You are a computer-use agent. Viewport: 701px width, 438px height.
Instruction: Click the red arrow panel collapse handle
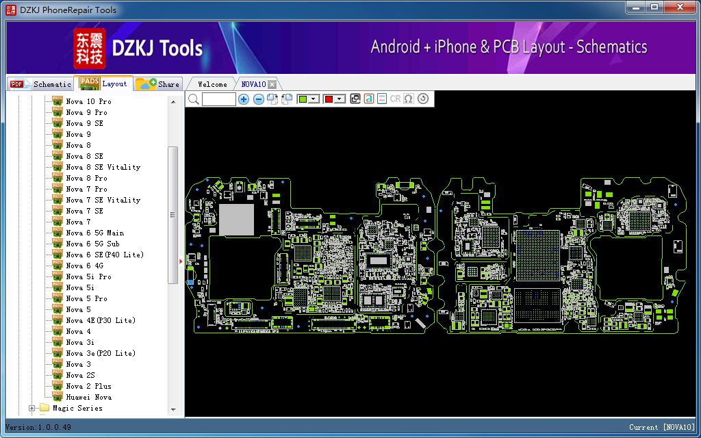click(181, 261)
